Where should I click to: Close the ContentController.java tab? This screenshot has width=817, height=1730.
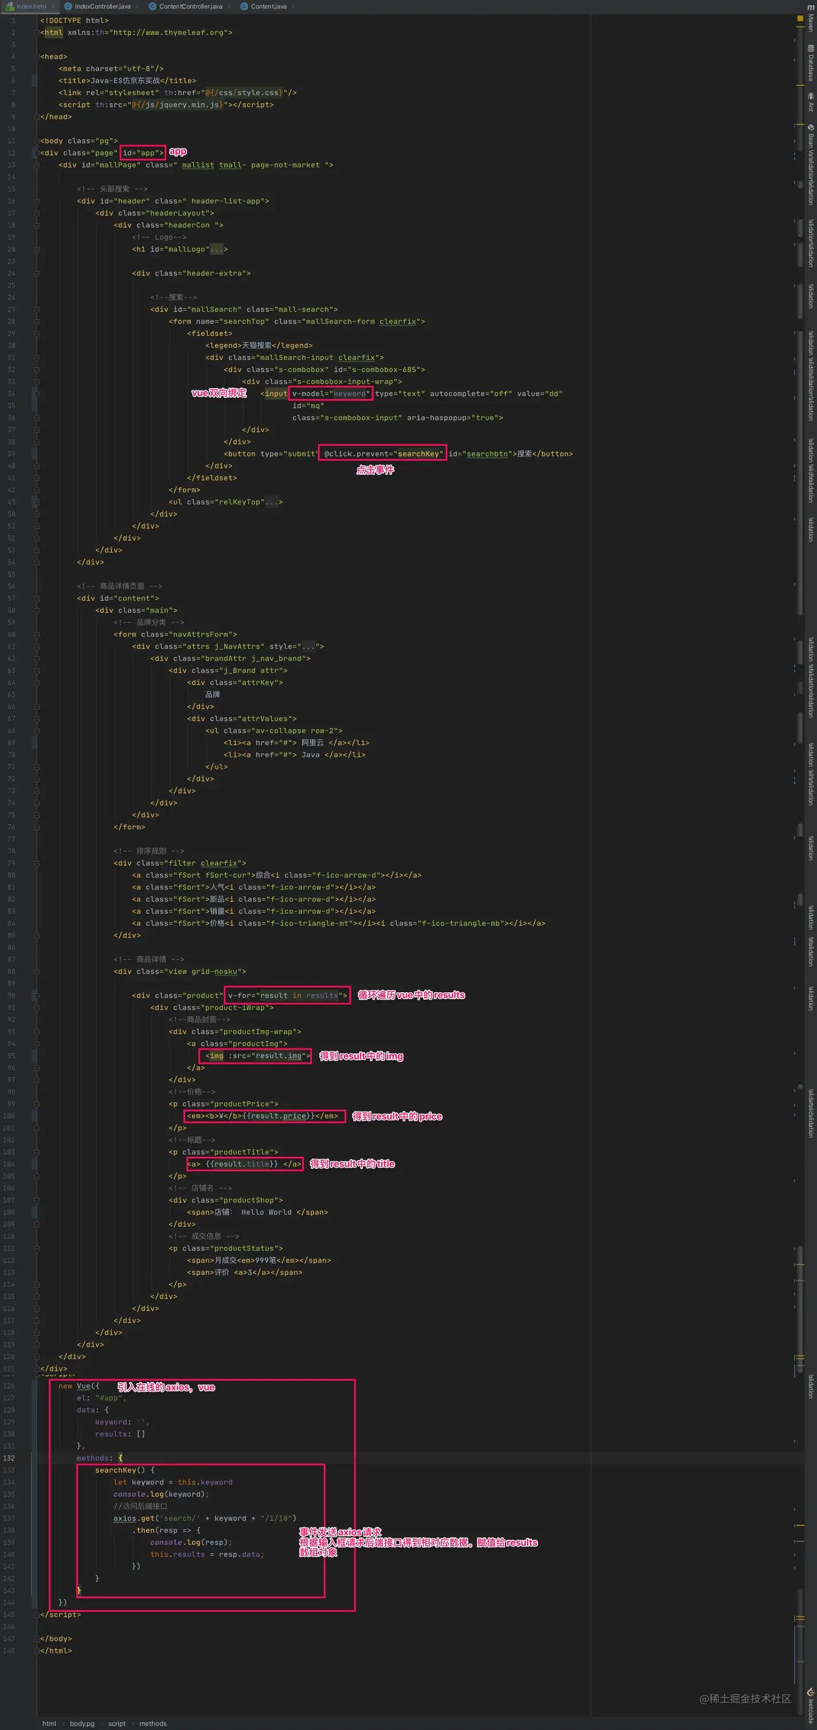point(228,7)
